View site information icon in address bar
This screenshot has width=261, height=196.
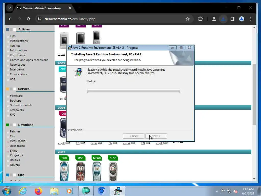click(40, 19)
